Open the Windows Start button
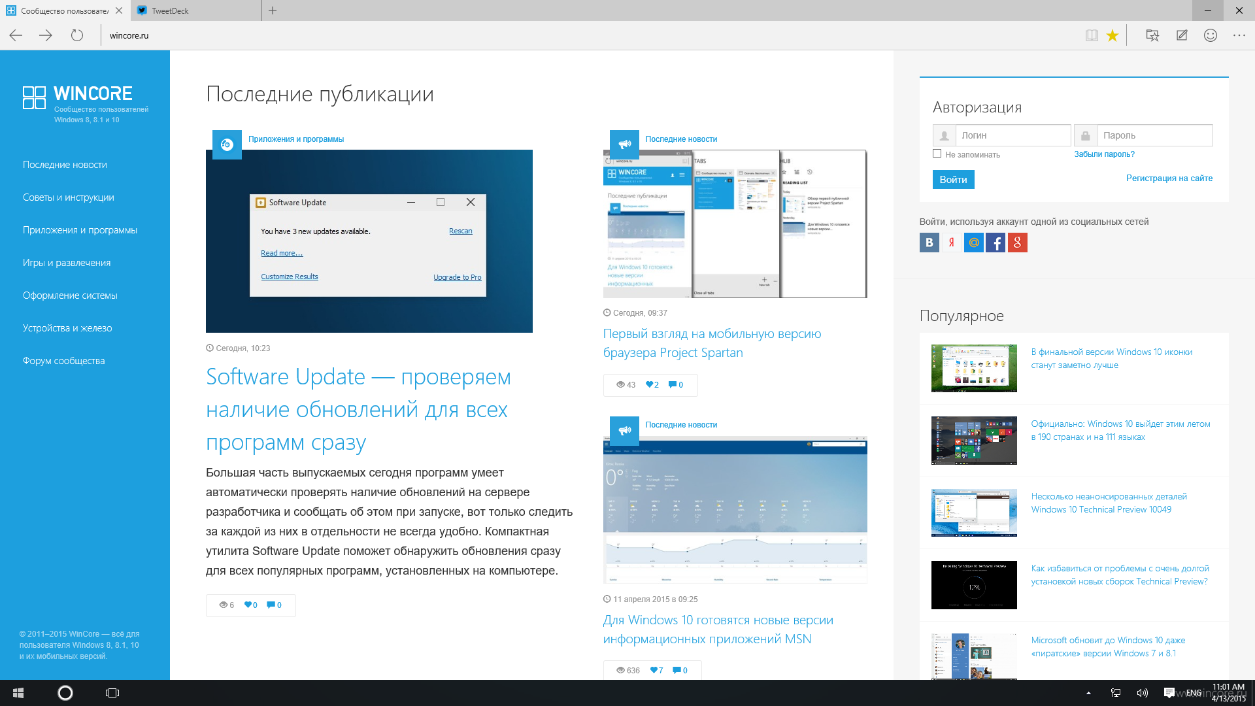This screenshot has height=706, width=1255. (18, 693)
